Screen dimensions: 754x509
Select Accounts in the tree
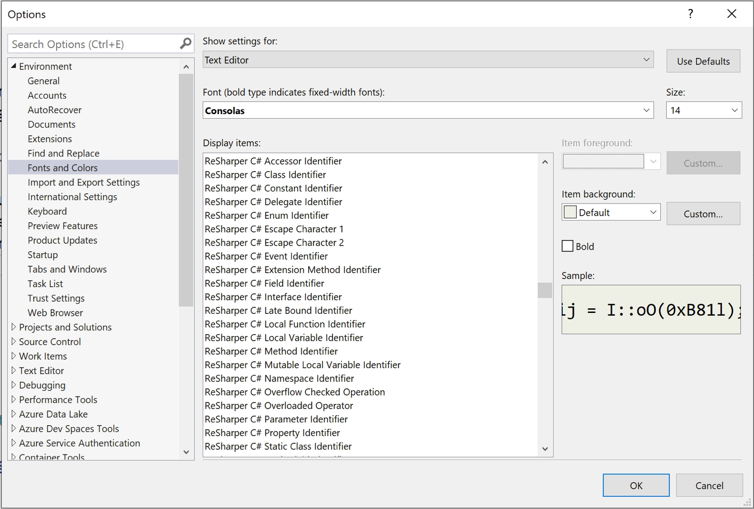(x=47, y=95)
